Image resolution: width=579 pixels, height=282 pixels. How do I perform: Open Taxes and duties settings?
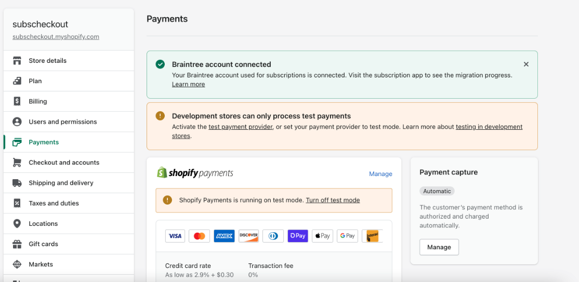(69, 204)
